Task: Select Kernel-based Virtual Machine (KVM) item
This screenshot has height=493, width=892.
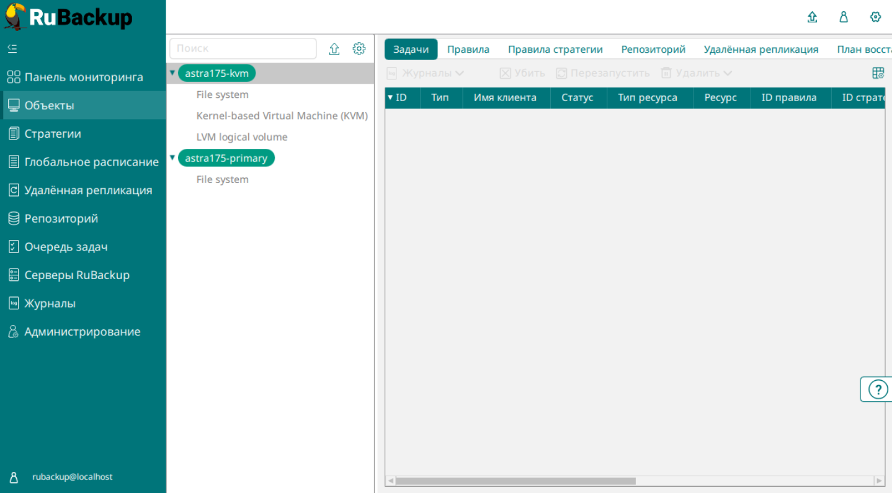Action: 282,116
